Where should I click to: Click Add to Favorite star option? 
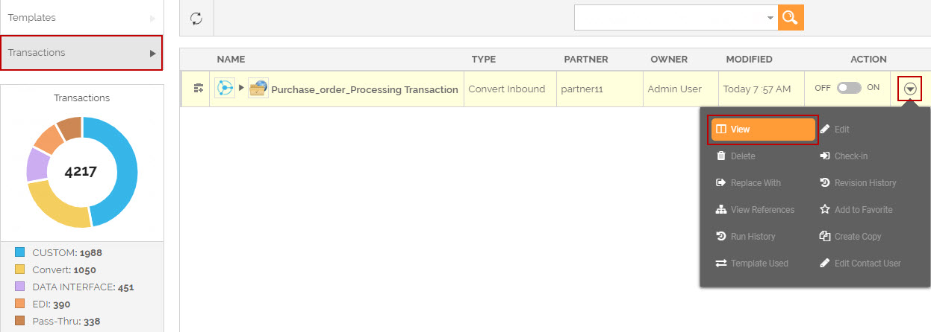coord(862,210)
